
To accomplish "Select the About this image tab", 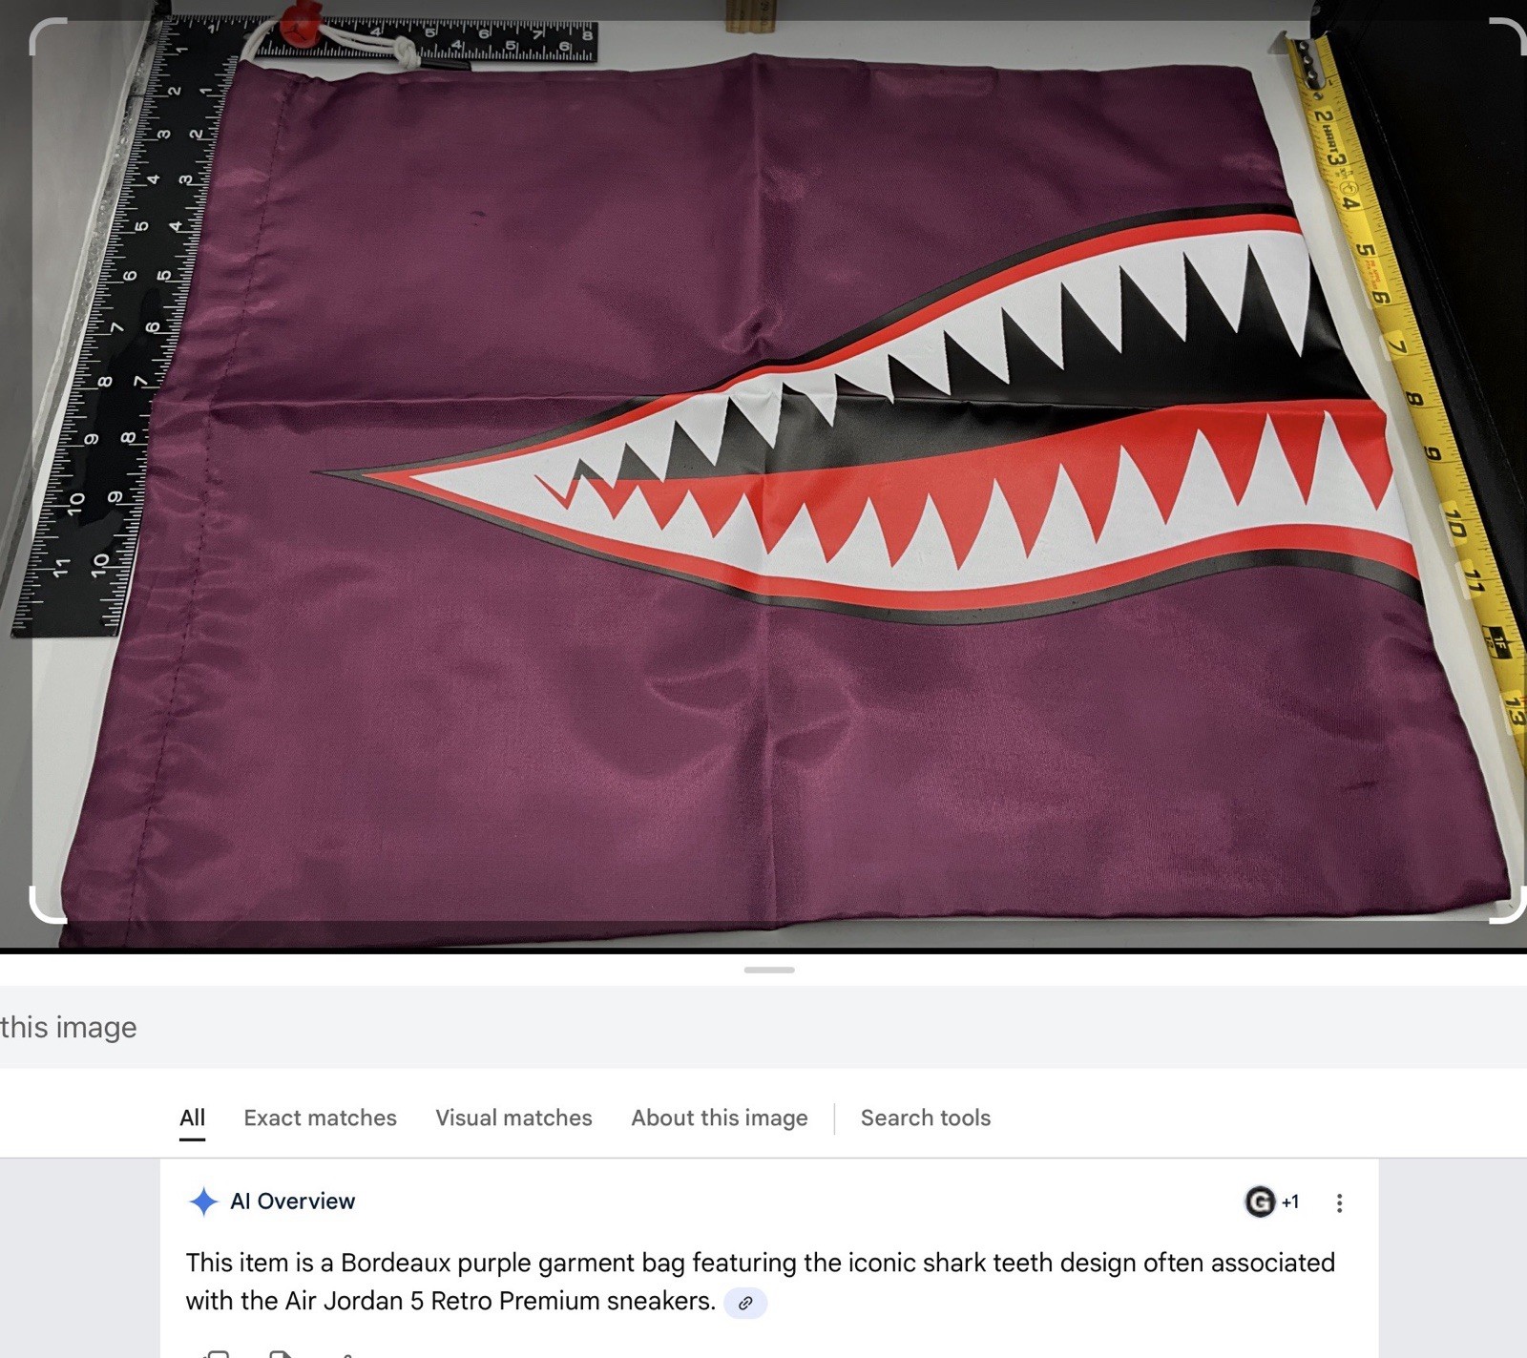I will coord(719,1118).
